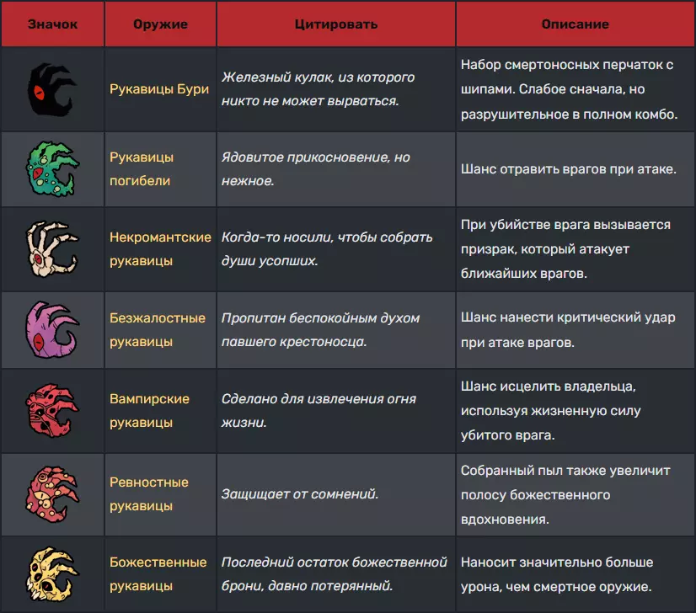The height and width of the screenshot is (613, 696).
Task: Open the Рукавицы Бури weapon link
Action: point(159,89)
